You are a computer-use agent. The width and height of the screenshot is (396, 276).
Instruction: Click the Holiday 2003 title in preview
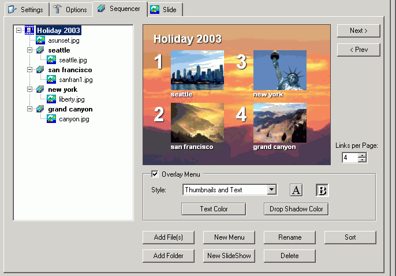188,39
